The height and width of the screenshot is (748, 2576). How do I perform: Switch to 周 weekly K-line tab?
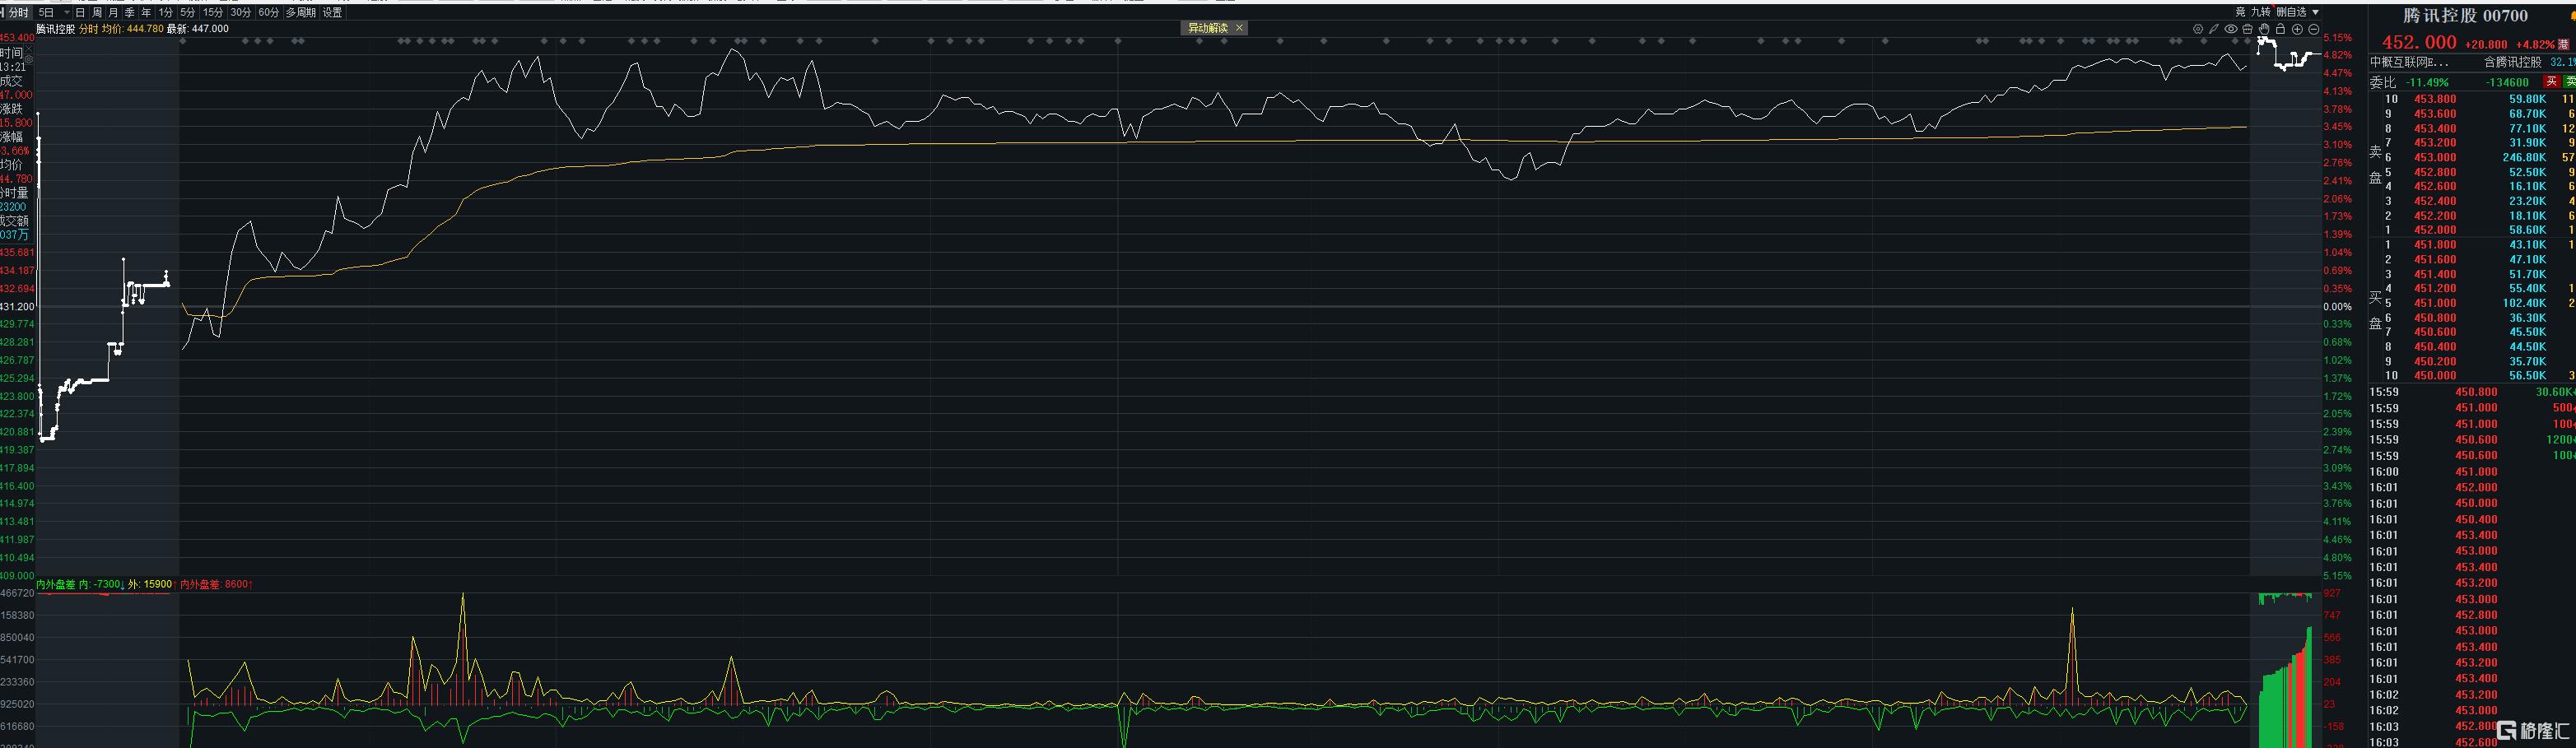point(97,12)
